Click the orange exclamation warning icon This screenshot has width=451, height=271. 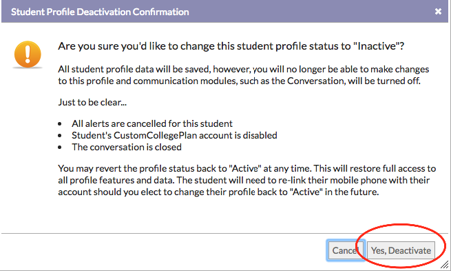(28, 54)
